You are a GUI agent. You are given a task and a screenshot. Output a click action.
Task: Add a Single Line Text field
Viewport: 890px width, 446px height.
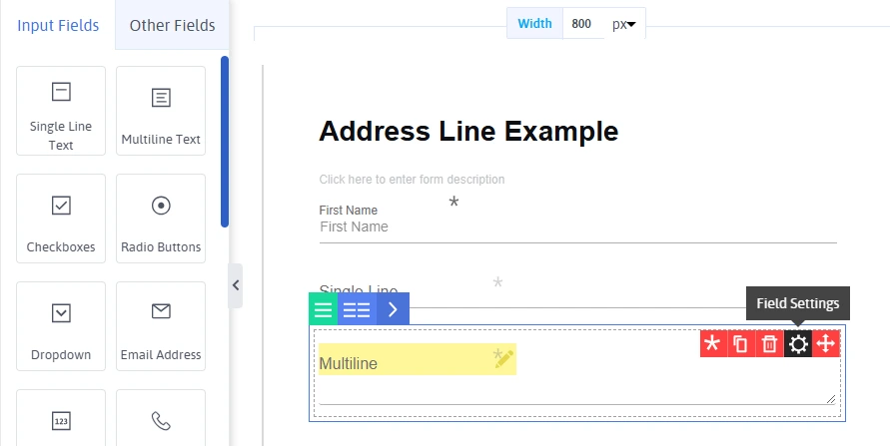(61, 111)
